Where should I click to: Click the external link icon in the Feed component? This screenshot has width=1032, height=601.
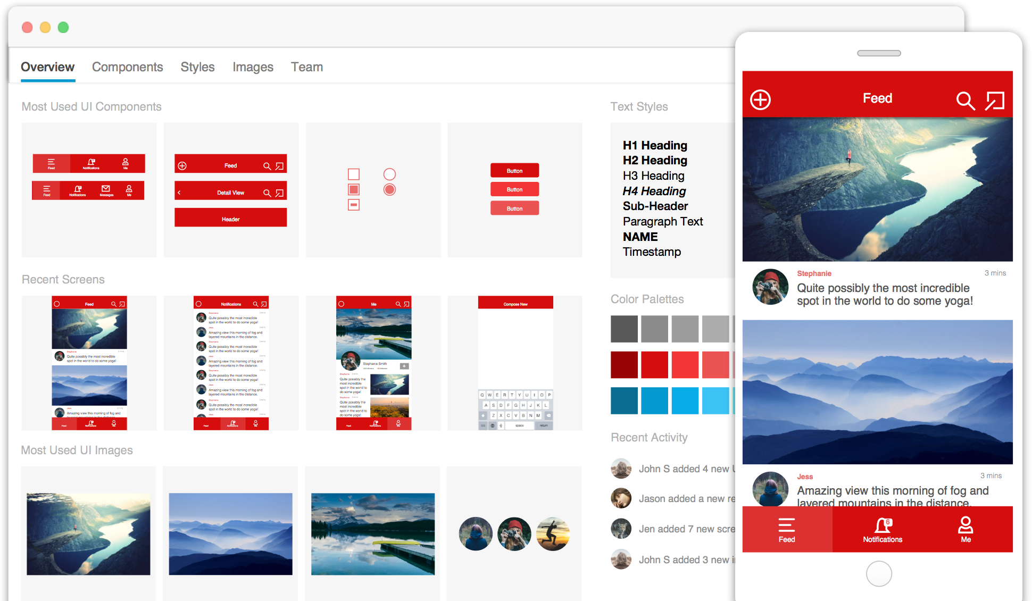point(279,165)
